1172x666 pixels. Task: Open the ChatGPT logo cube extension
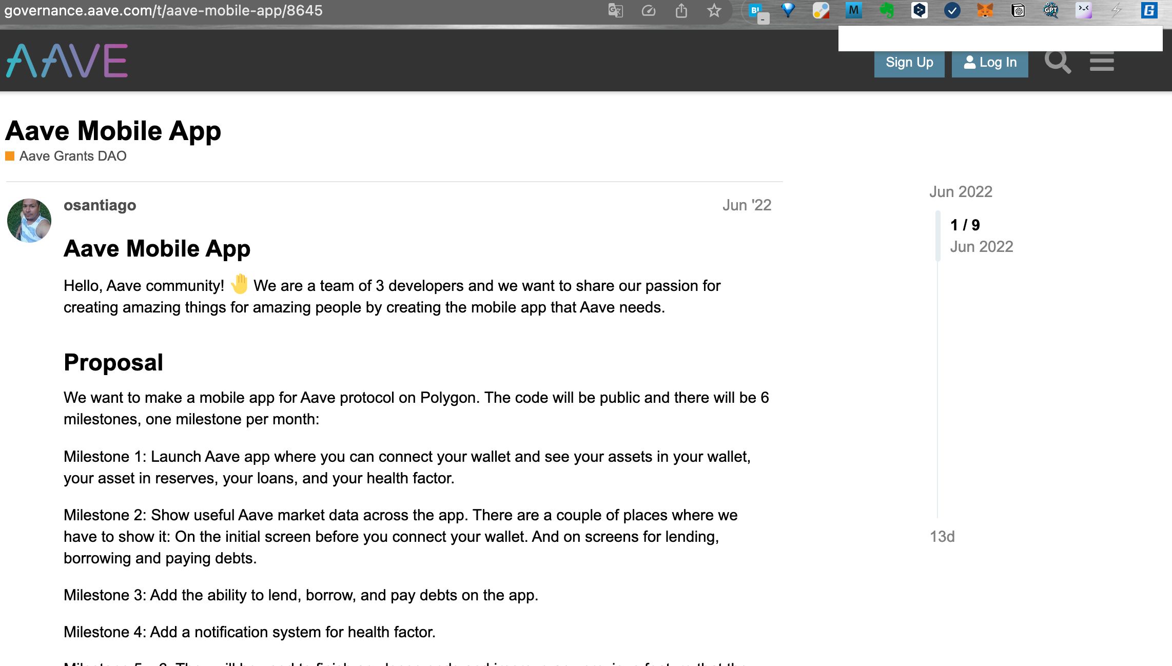coord(1018,10)
